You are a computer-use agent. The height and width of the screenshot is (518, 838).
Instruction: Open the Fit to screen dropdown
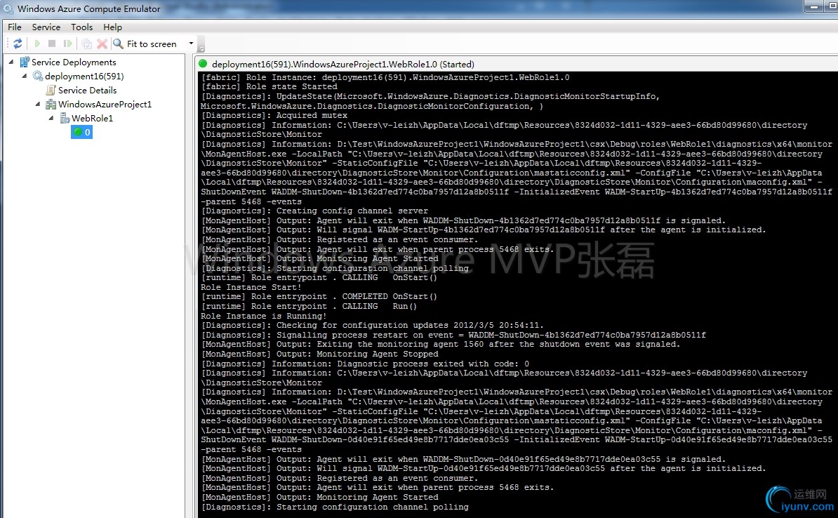coord(191,44)
